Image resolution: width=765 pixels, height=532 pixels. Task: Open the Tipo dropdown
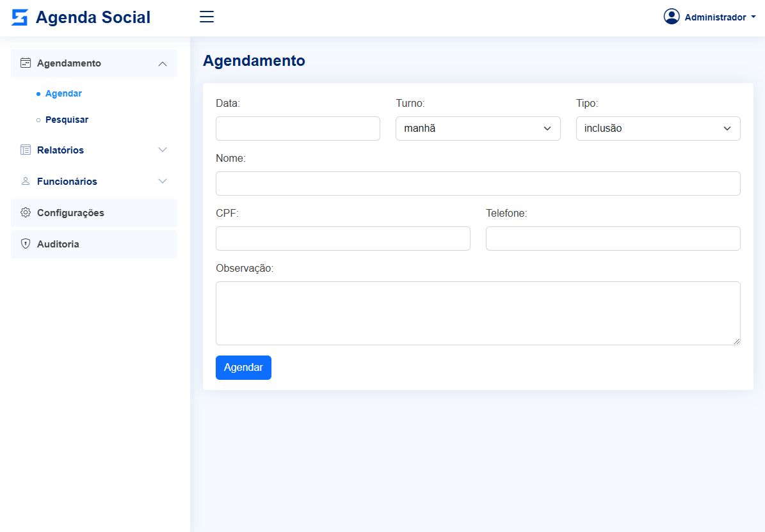(x=657, y=129)
